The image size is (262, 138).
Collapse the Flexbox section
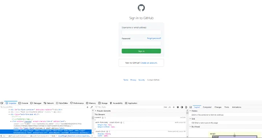coord(190,111)
